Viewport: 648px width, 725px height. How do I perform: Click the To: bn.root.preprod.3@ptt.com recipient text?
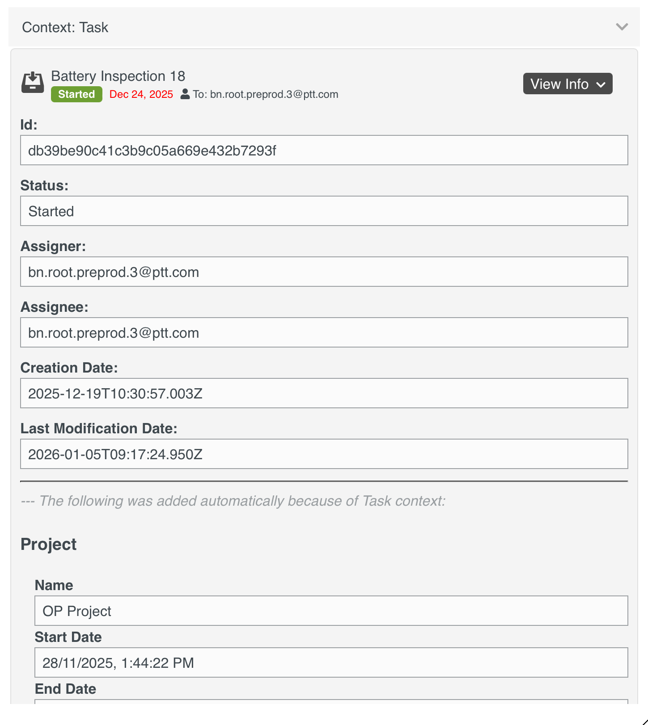pyautogui.click(x=266, y=94)
